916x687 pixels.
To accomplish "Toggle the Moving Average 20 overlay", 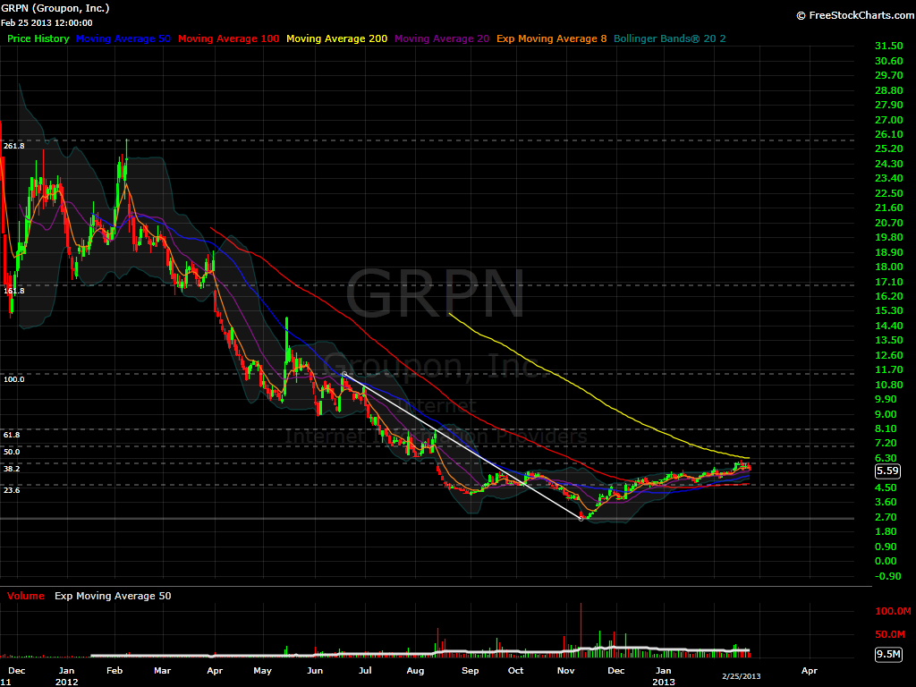I will tap(442, 38).
